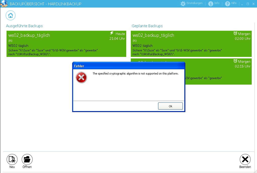This screenshot has width=257, height=173.
Task: Maximize the HardlinkBackup window
Action: point(248,4)
